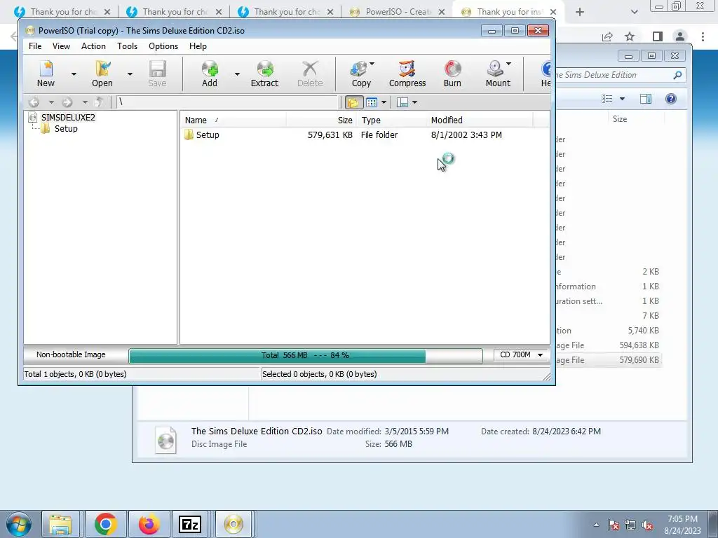Open the New dropdown arrow
The width and height of the screenshot is (718, 538).
click(x=73, y=74)
